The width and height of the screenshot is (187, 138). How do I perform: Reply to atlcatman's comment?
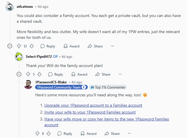(x=48, y=46)
